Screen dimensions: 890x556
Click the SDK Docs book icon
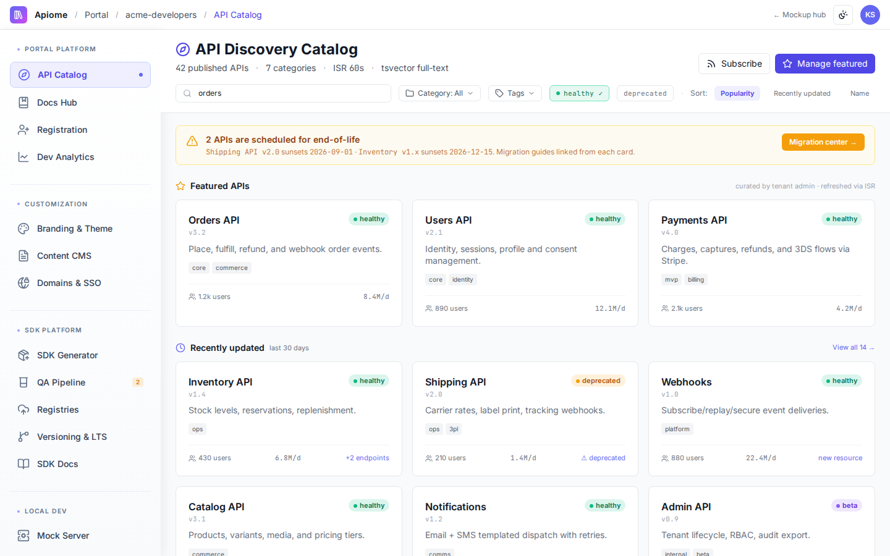pyautogui.click(x=23, y=464)
